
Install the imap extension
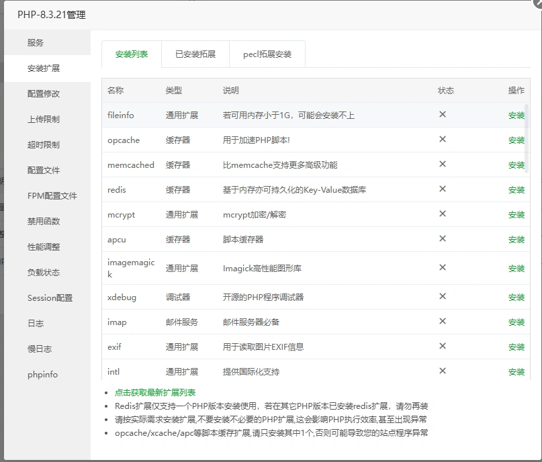pos(516,322)
